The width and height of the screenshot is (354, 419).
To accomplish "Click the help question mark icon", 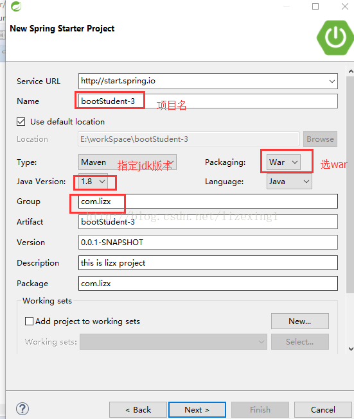I will tap(22, 409).
